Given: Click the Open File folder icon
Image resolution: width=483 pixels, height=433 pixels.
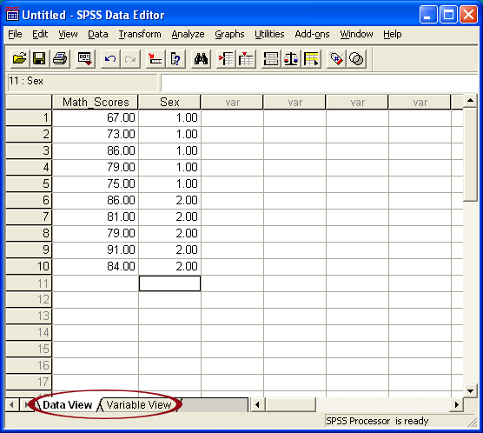Looking at the screenshot, I should coord(19,58).
